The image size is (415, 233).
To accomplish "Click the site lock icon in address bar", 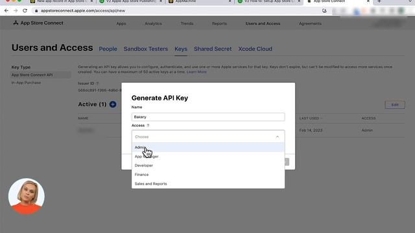I will pos(36,11).
